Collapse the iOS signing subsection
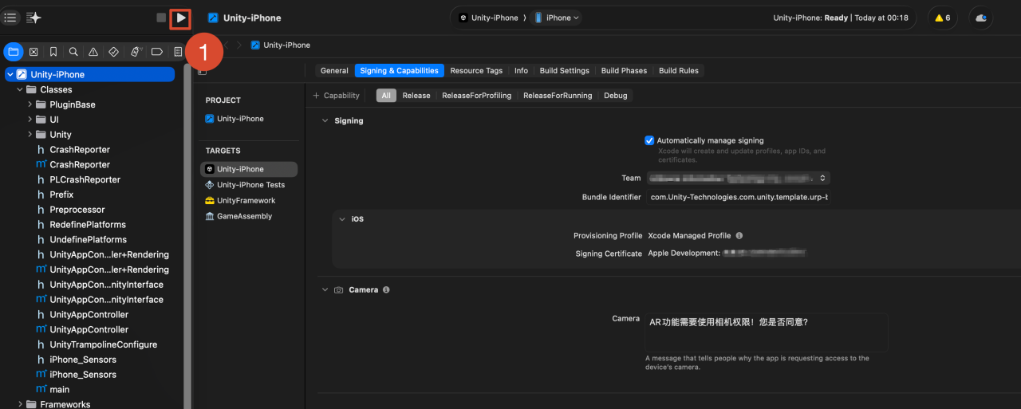The image size is (1021, 409). coord(342,219)
